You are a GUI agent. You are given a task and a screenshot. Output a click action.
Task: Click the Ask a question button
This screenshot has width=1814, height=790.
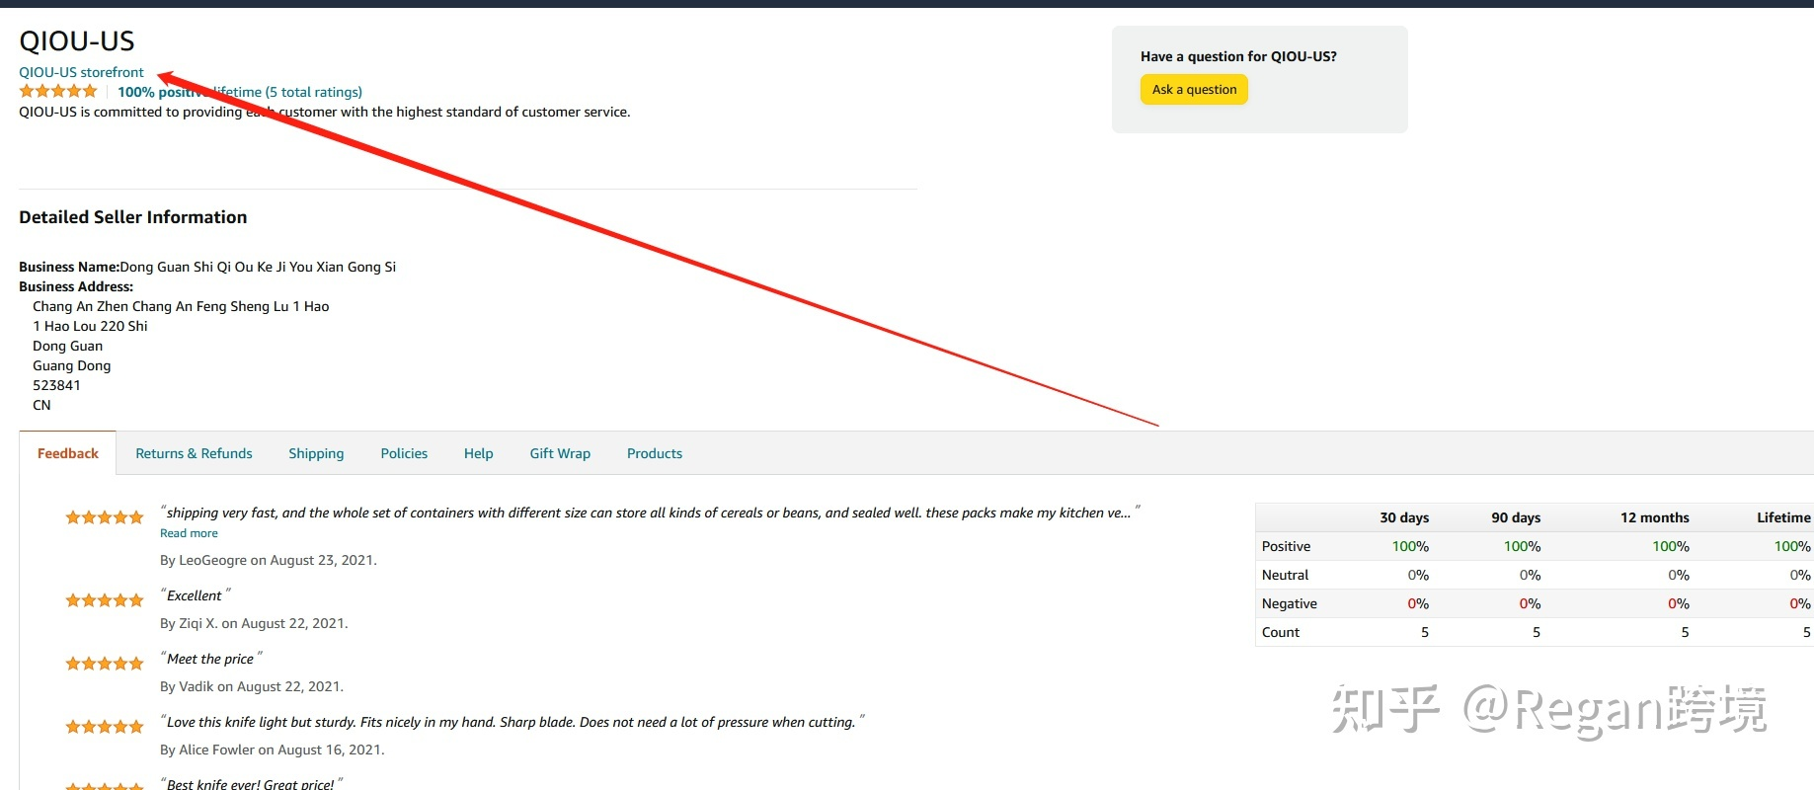point(1194,90)
